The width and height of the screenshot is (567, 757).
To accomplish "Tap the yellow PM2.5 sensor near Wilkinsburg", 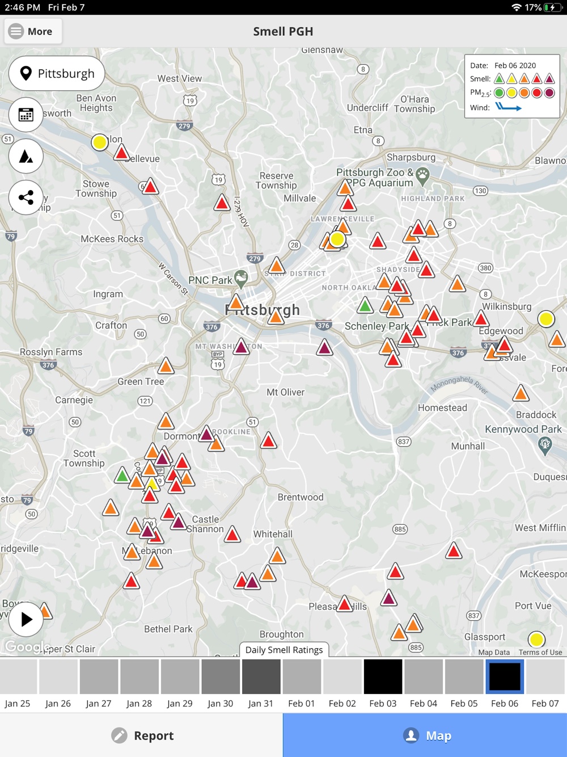I will [546, 319].
